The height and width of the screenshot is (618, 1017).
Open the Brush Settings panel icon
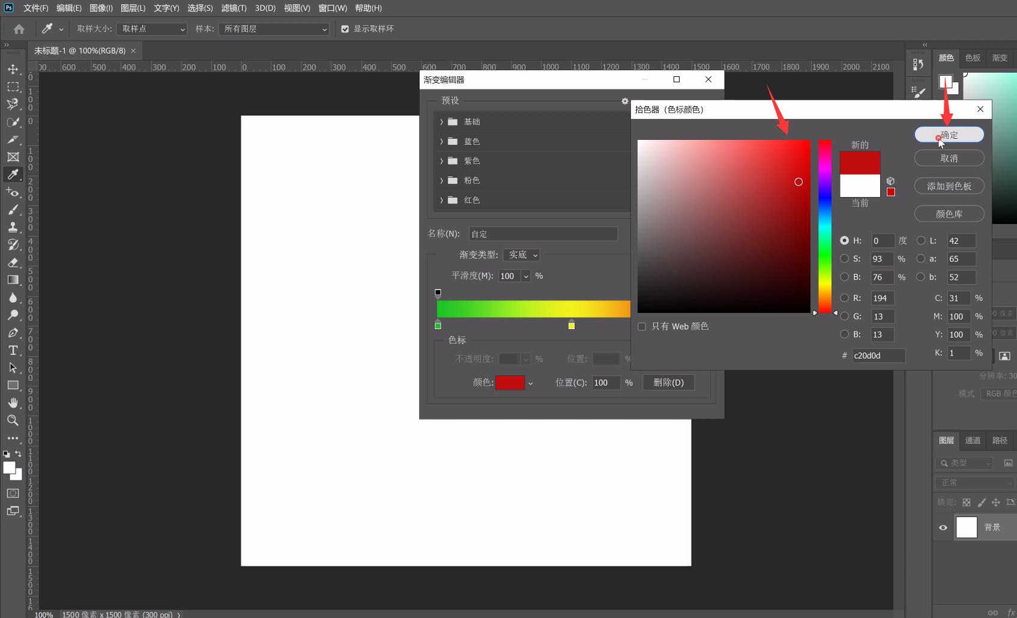point(918,92)
